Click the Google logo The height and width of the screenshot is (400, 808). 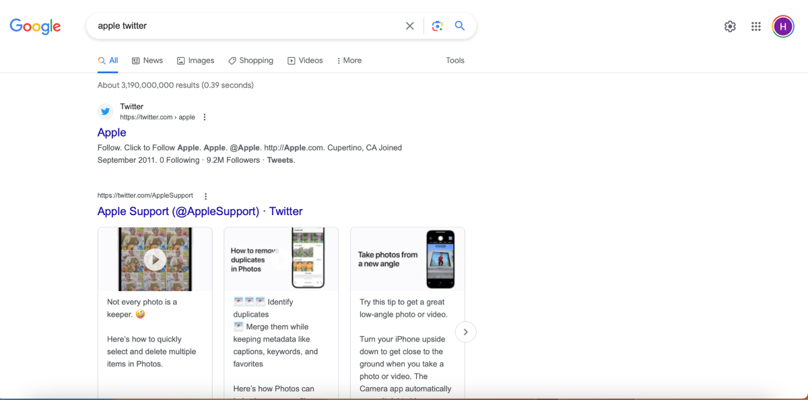click(35, 26)
